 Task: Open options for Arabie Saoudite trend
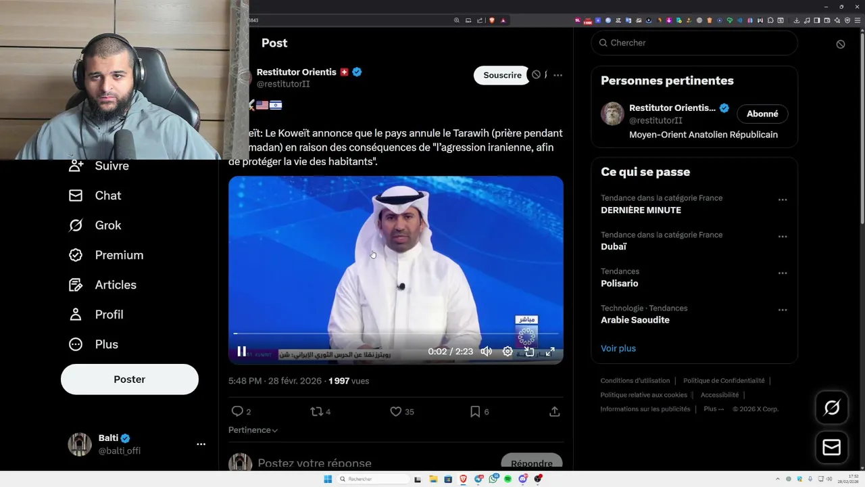coord(783,310)
